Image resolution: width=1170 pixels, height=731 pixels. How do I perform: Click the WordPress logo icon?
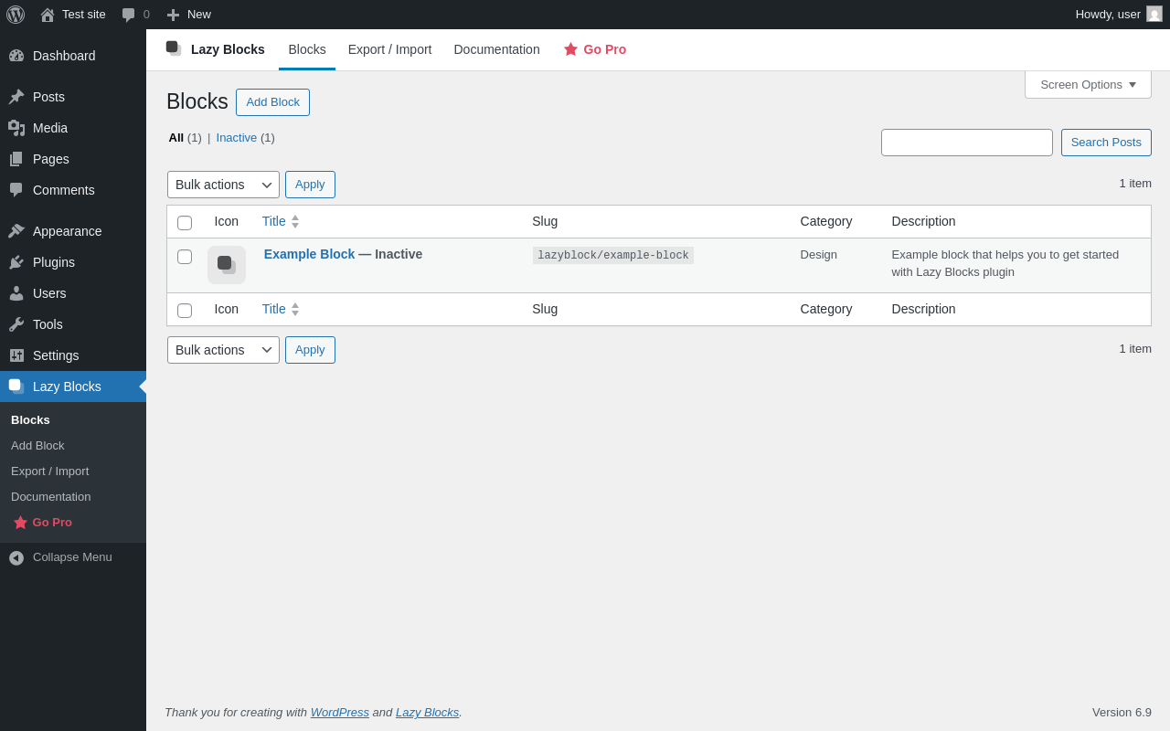click(16, 15)
